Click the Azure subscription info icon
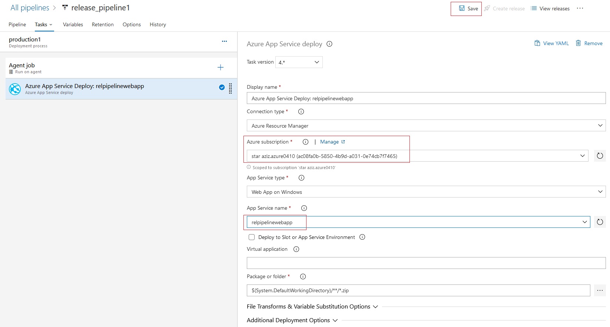Image resolution: width=610 pixels, height=327 pixels. [x=306, y=142]
